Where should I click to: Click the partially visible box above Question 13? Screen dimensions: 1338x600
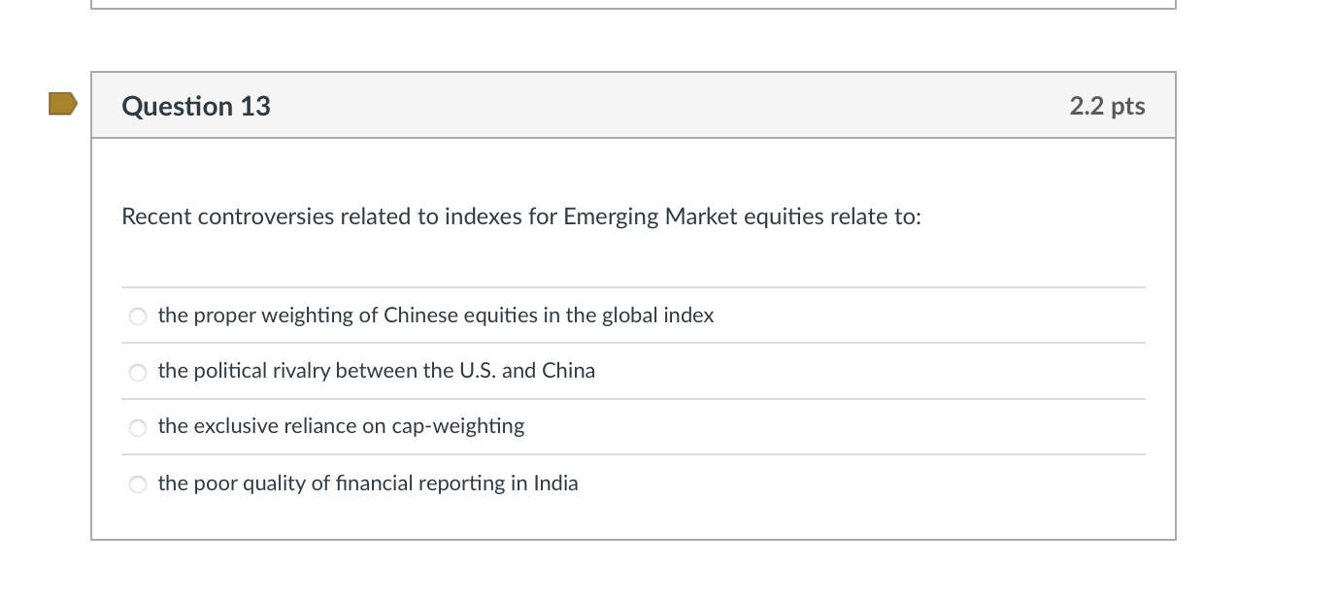[x=631, y=5]
